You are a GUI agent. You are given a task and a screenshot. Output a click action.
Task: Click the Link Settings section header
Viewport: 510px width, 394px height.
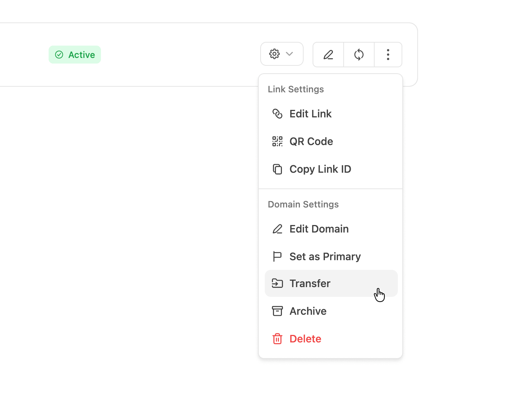click(x=296, y=89)
